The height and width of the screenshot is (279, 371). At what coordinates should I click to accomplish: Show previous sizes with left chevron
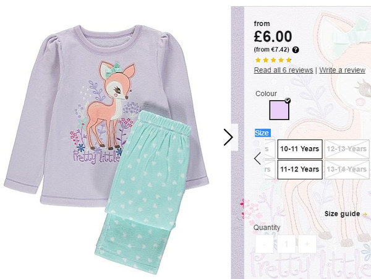[257, 158]
